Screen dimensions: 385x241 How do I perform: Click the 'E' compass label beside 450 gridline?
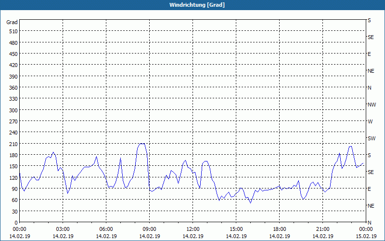click(369, 54)
